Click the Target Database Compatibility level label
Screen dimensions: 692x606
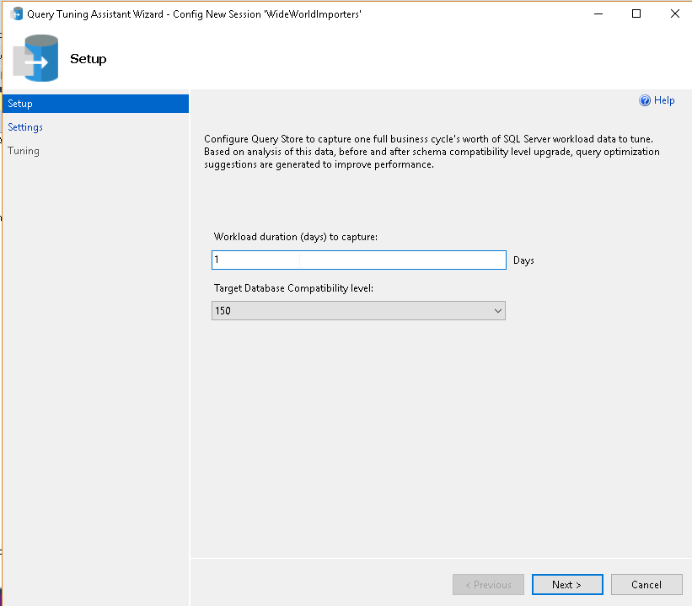coord(293,288)
